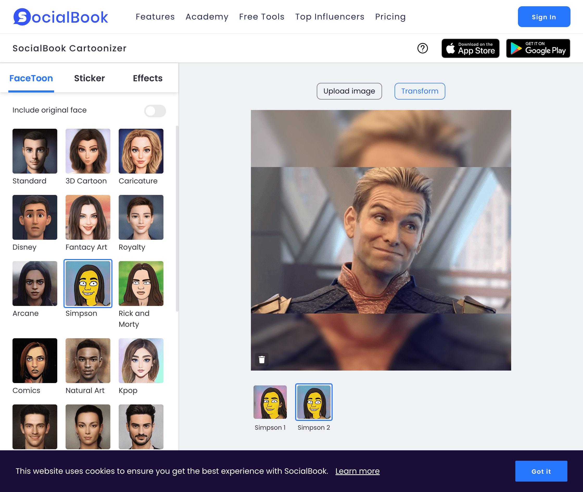583x492 pixels.
Task: Open the Learn more cookie link
Action: (357, 471)
